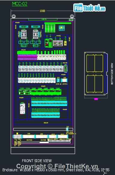
Task: Select the top-left yellow gland plate rectangle
Action: [x=91, y=63]
